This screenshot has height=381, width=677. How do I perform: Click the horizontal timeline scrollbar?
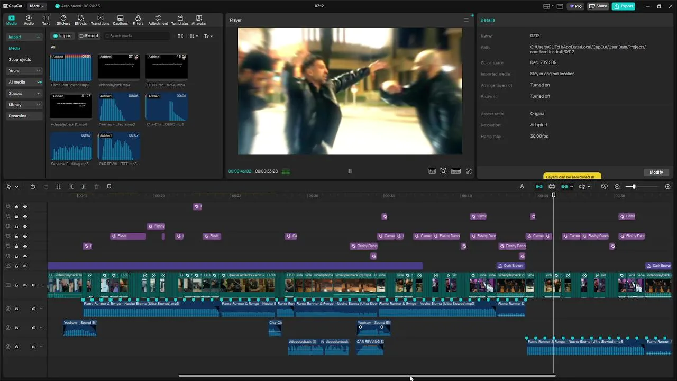[x=367, y=376]
